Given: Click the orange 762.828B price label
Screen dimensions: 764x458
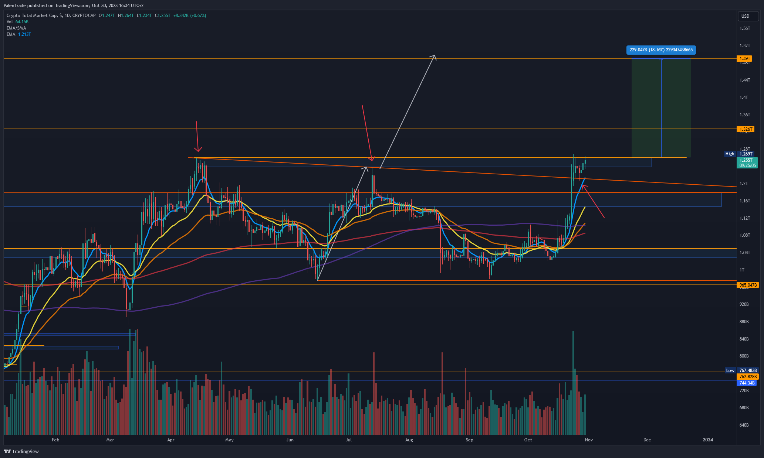Looking at the screenshot, I should tap(748, 377).
